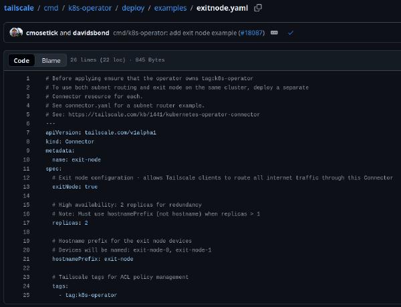Open the cmosetick author avatar
Screen dimensions: 401x307
click(x=15, y=33)
